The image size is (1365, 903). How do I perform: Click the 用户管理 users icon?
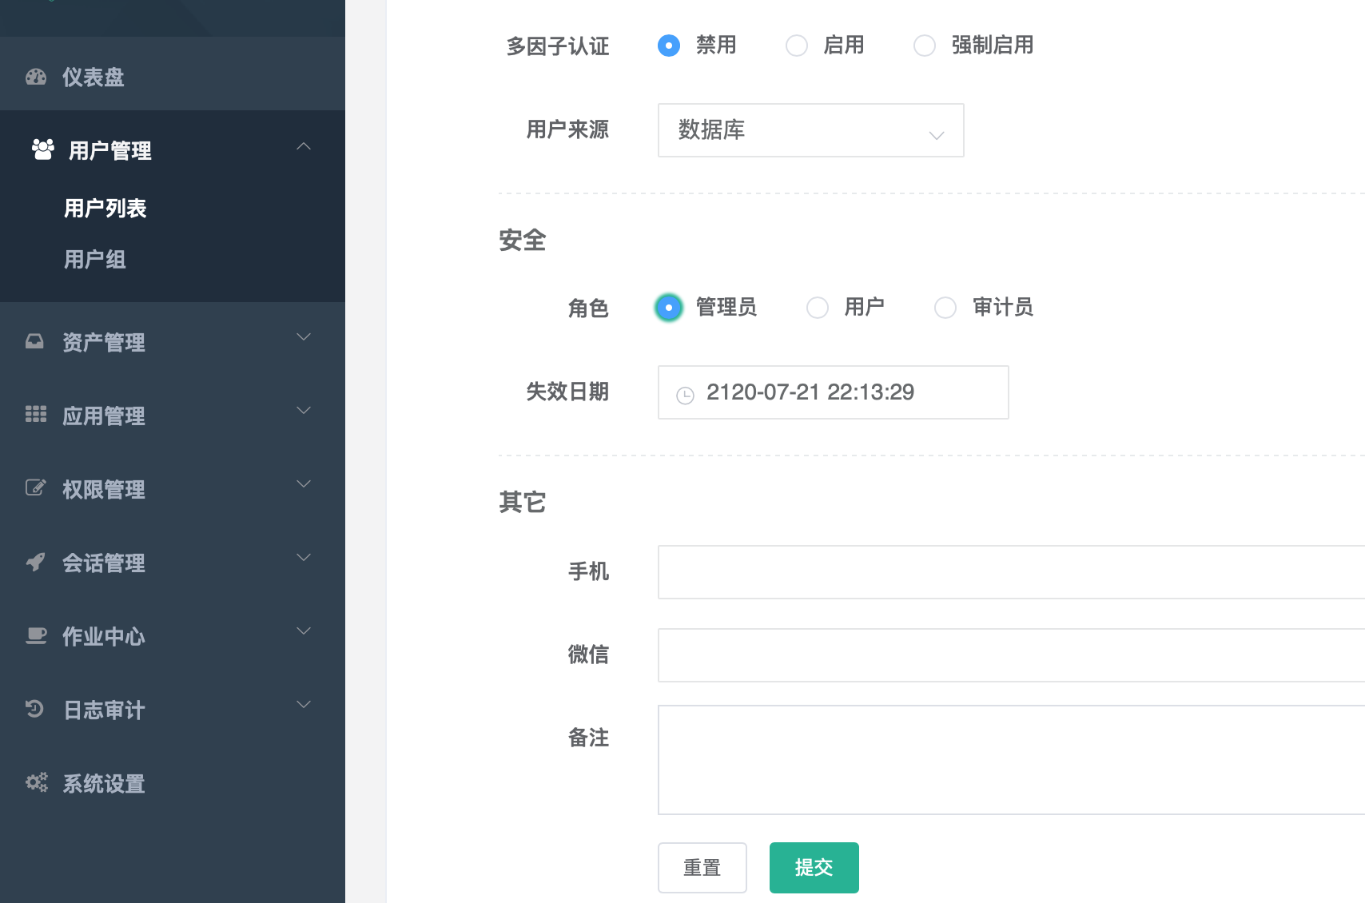pyautogui.click(x=43, y=149)
